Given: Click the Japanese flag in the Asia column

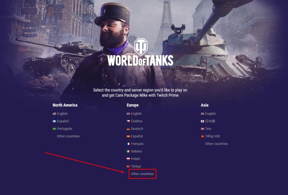Looking at the screenshot, I should 202,121.
